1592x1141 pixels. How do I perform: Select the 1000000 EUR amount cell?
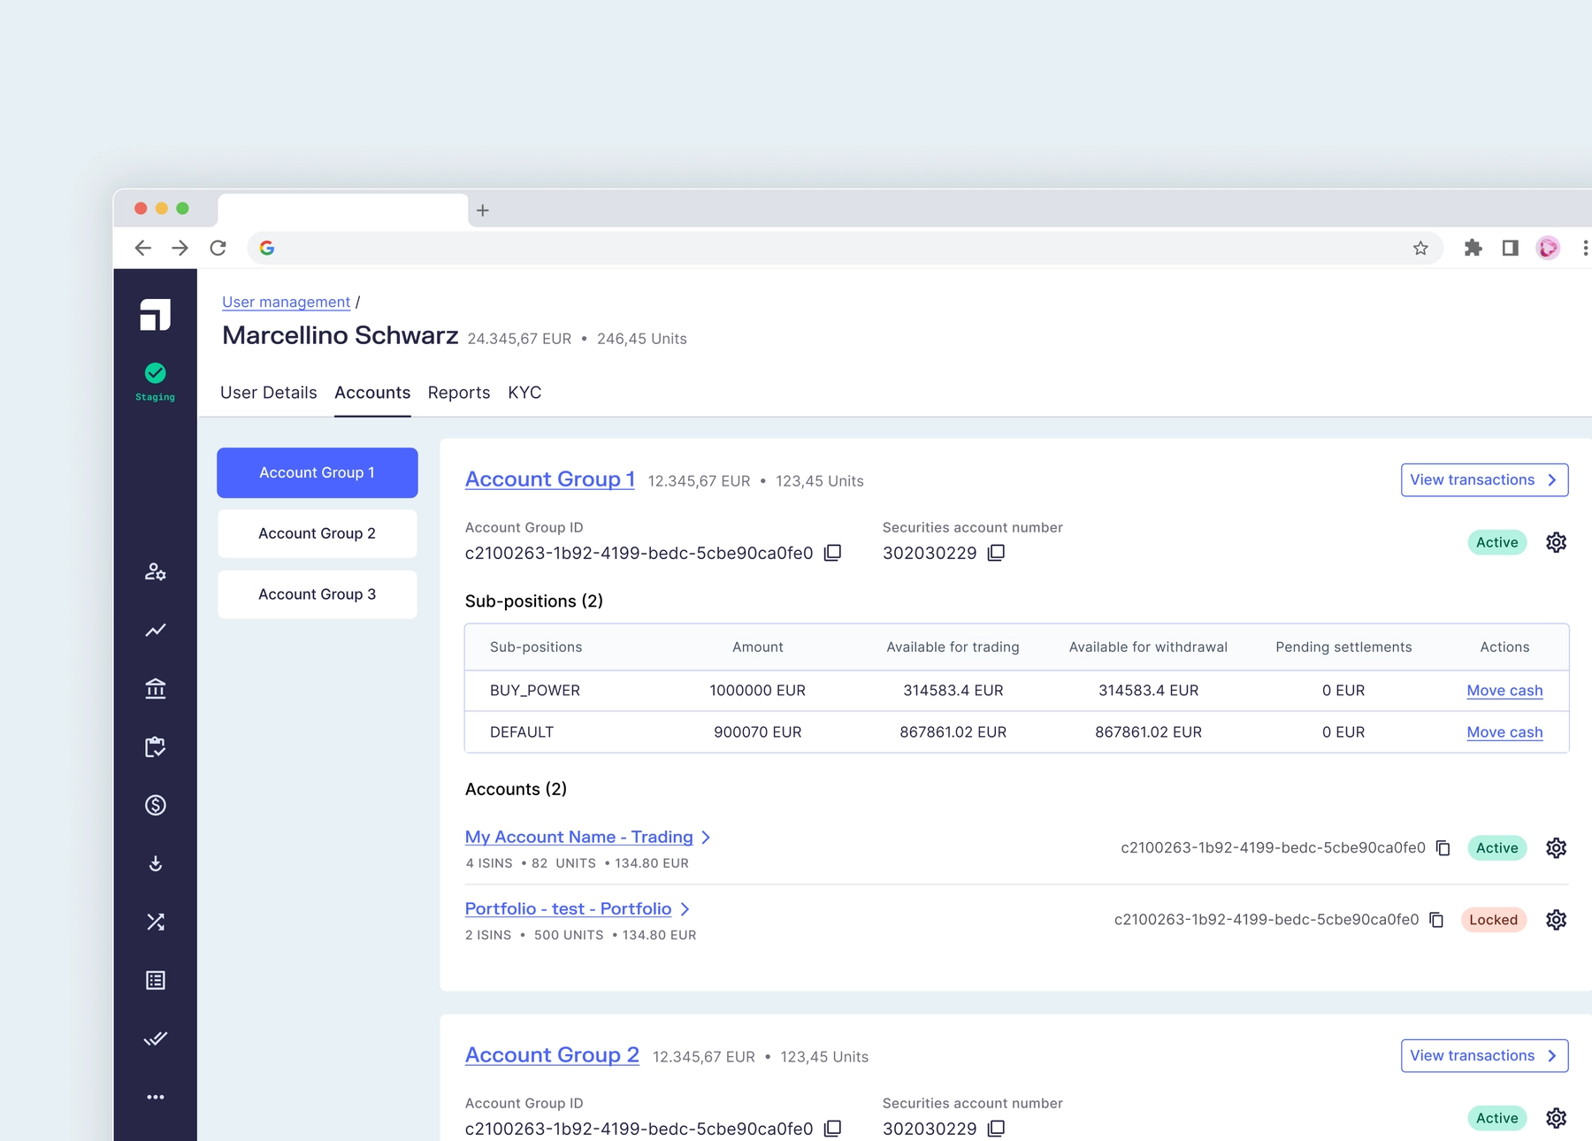pos(758,691)
